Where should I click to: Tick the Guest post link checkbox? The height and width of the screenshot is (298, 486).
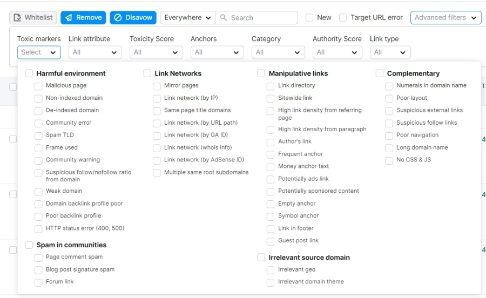pyautogui.click(x=271, y=241)
